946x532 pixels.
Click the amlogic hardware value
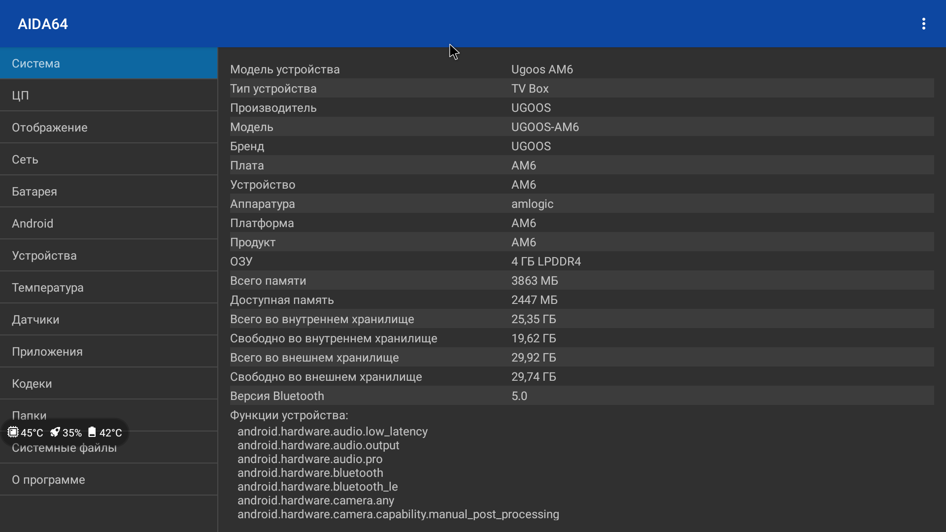pos(532,204)
